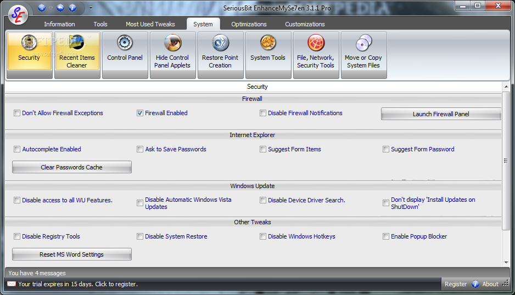Click the scrollbar down arrow
515x295 pixels.
tap(506, 262)
